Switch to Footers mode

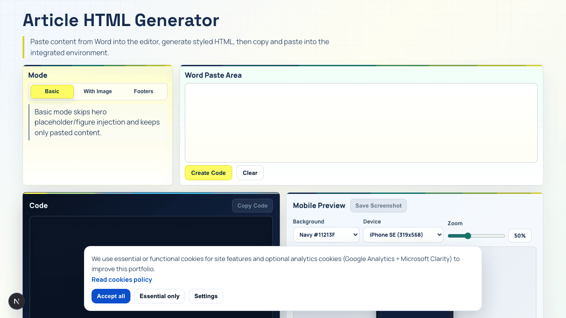[144, 91]
